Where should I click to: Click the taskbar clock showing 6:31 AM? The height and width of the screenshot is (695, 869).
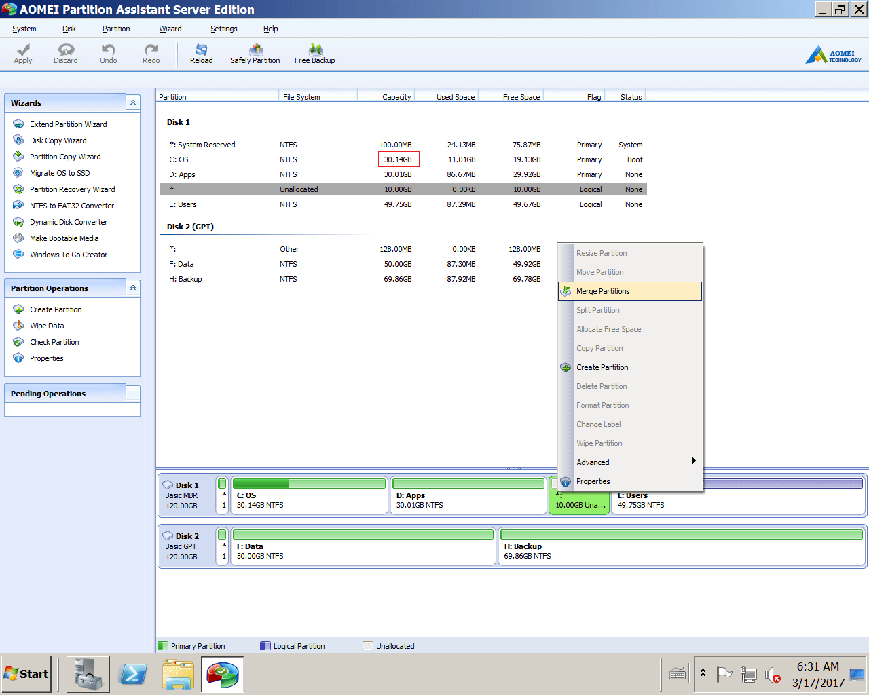(818, 675)
